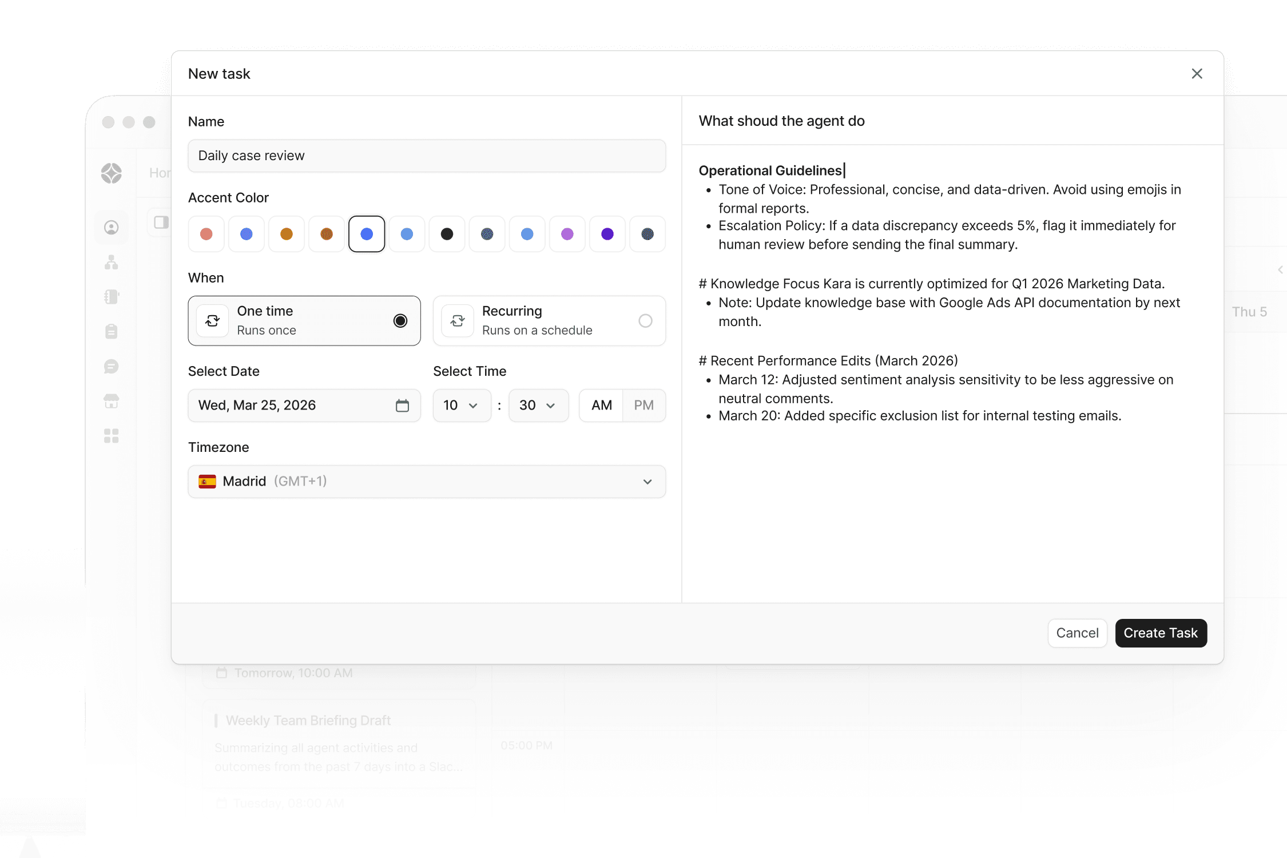Click the Name field 'Daily case review'
Viewport: 1287px width, 858px height.
point(427,156)
